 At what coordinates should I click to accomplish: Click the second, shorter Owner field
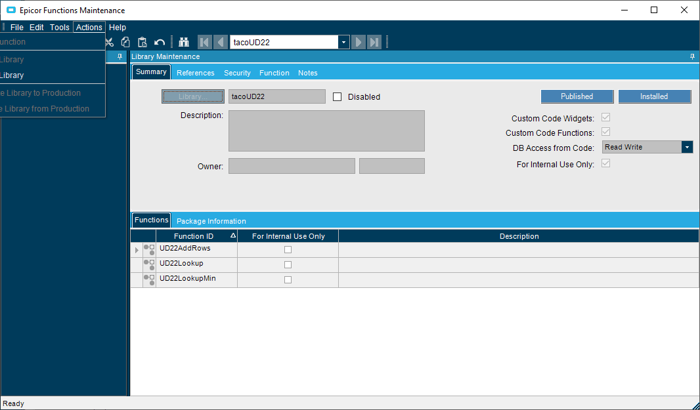(391, 166)
